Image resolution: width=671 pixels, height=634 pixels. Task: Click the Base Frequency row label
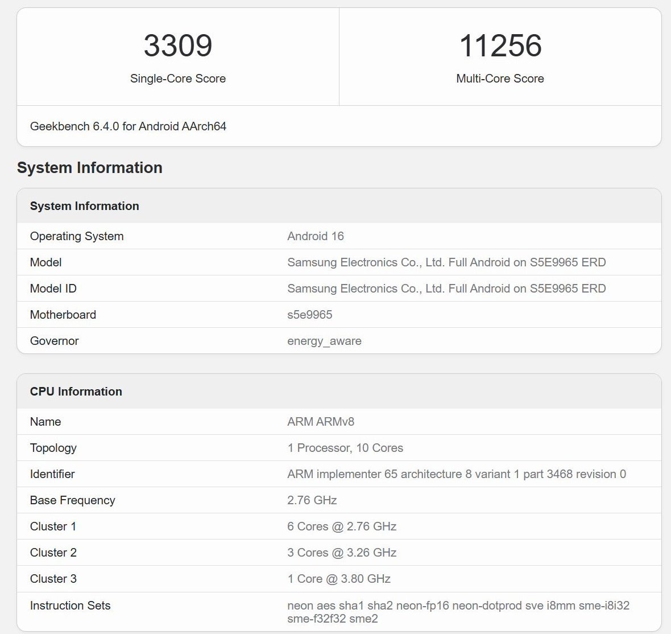coord(72,500)
